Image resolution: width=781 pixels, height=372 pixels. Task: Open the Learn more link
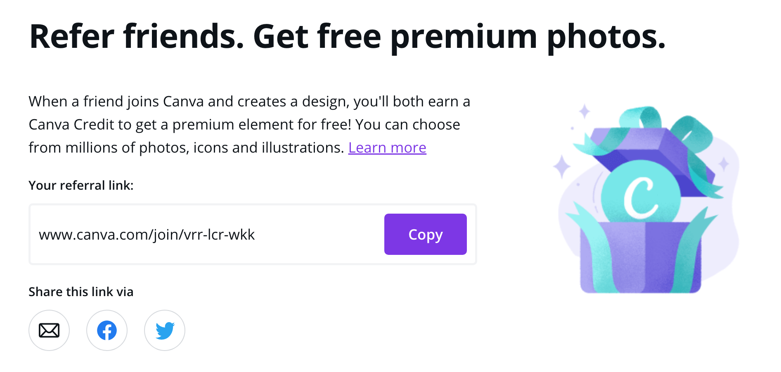point(387,148)
